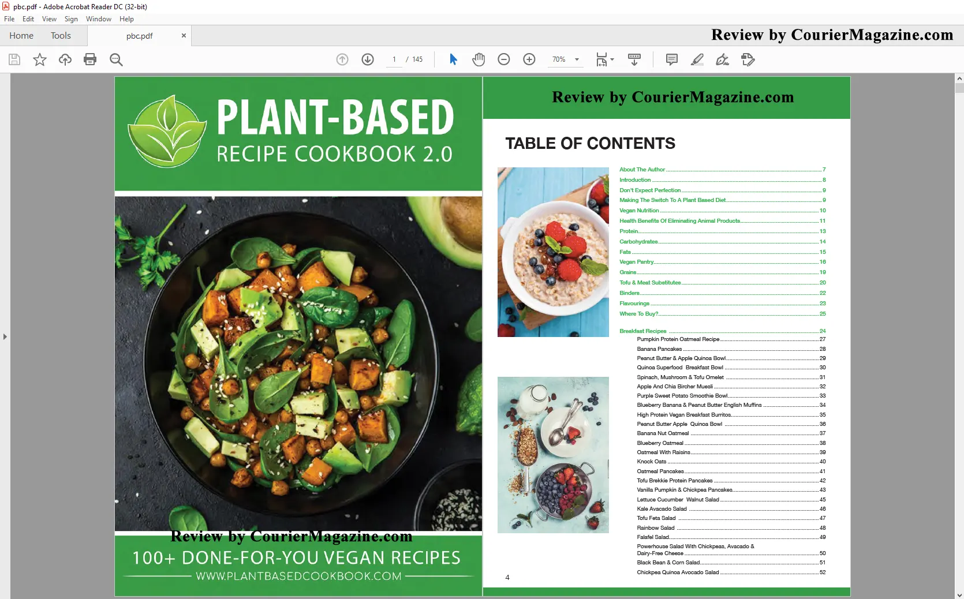
Task: Click the salad bowl cover photo
Action: click(298, 364)
